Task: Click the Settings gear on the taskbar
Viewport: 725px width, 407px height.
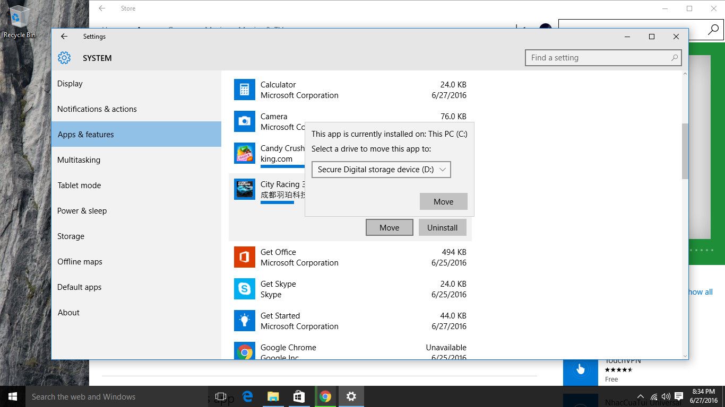Action: [x=351, y=396]
